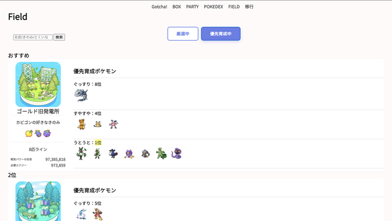Screen dimensions: 392x221
Task: Click the すやすや:4位 label
Action: click(88, 113)
